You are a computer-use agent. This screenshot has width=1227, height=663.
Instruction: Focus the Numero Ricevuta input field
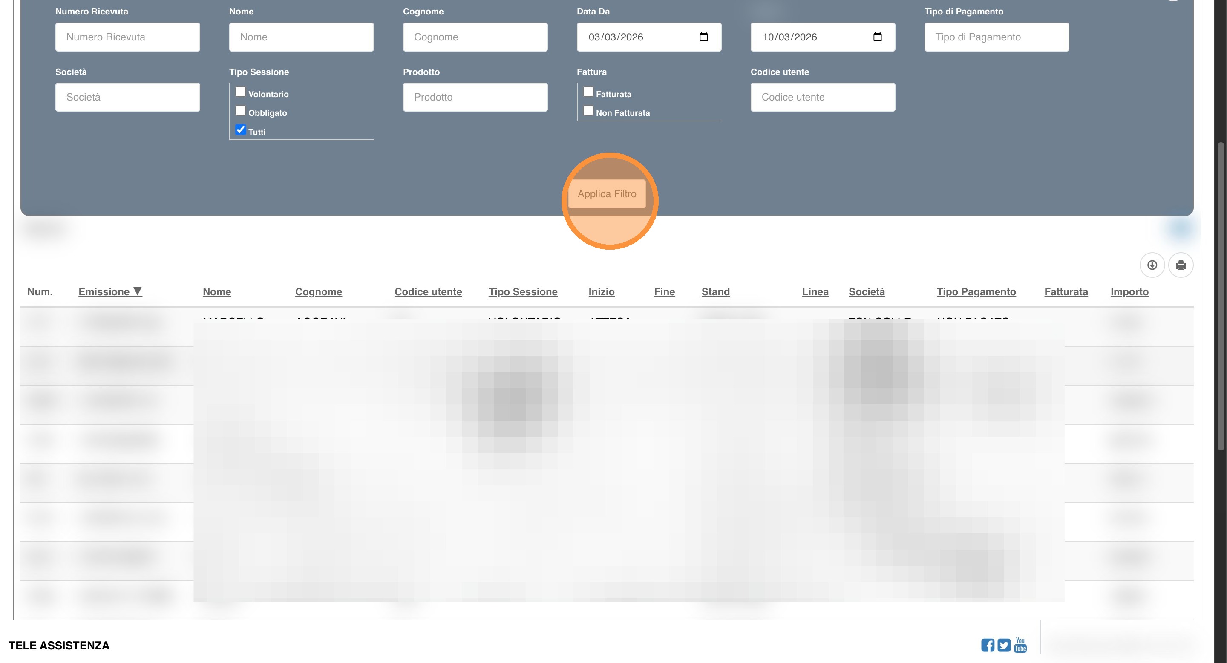[128, 37]
